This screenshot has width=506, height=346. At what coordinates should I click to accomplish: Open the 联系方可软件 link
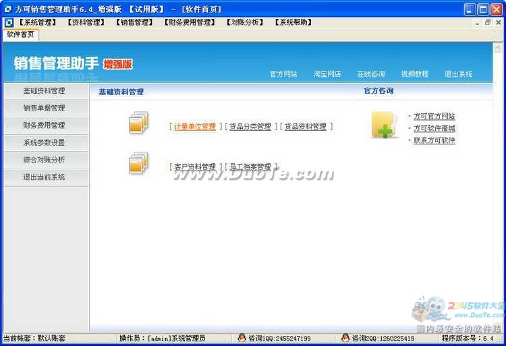pos(434,140)
